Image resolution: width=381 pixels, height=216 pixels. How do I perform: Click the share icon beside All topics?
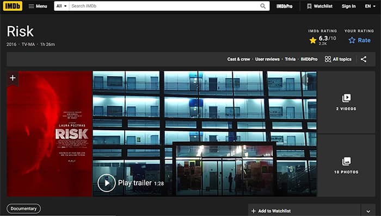(x=364, y=59)
